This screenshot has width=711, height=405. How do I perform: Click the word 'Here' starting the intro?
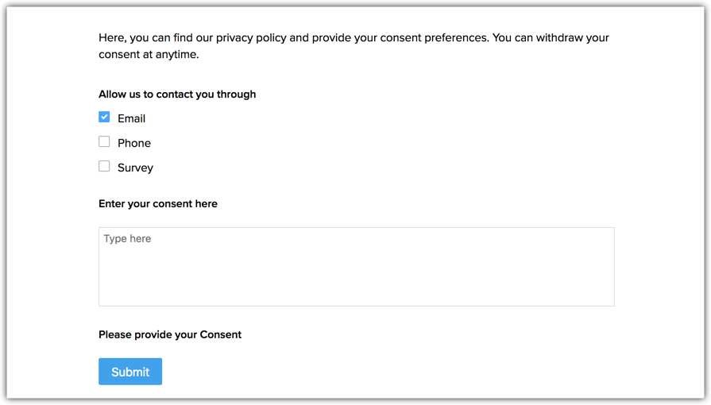tap(111, 37)
